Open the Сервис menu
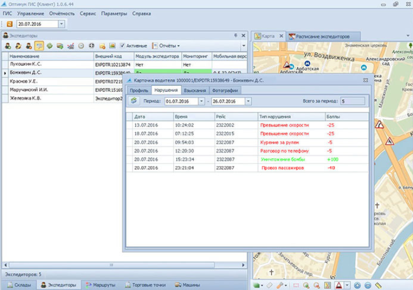413x290 pixels. [88, 14]
